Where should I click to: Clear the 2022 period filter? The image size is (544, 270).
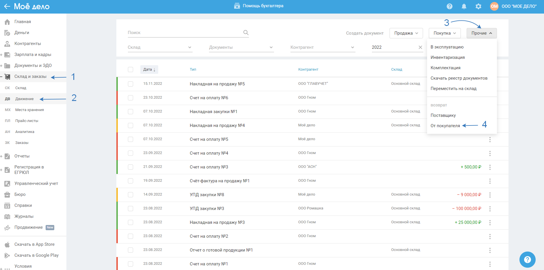pyautogui.click(x=420, y=47)
